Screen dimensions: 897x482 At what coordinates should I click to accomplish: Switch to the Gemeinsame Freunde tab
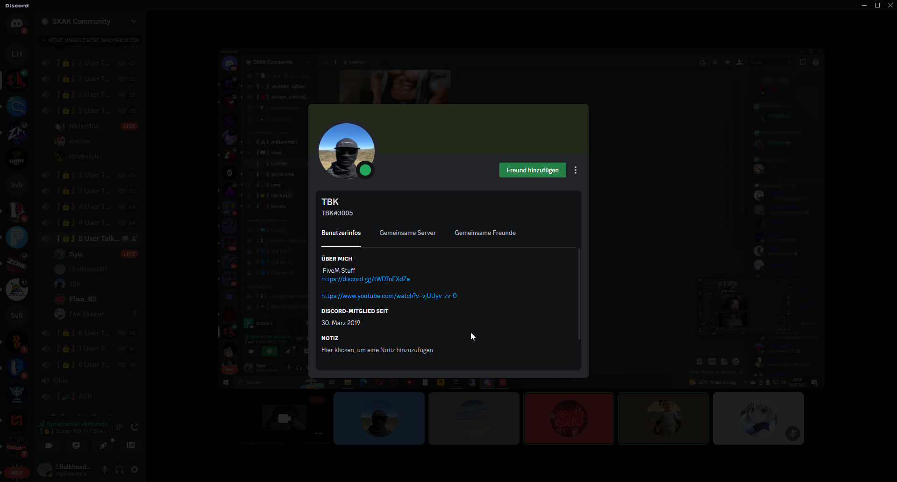coord(485,233)
